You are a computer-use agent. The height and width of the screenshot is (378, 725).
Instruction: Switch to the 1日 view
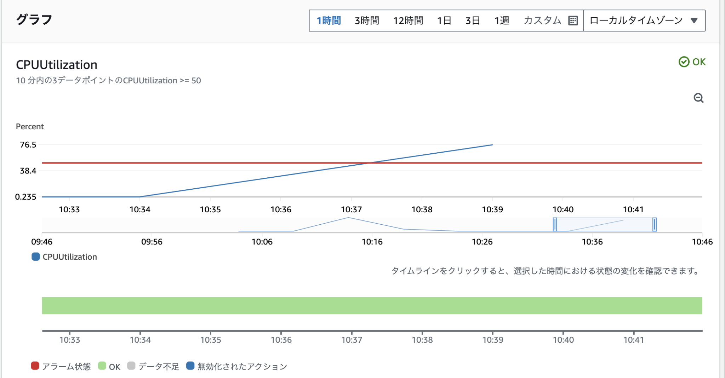coord(444,20)
